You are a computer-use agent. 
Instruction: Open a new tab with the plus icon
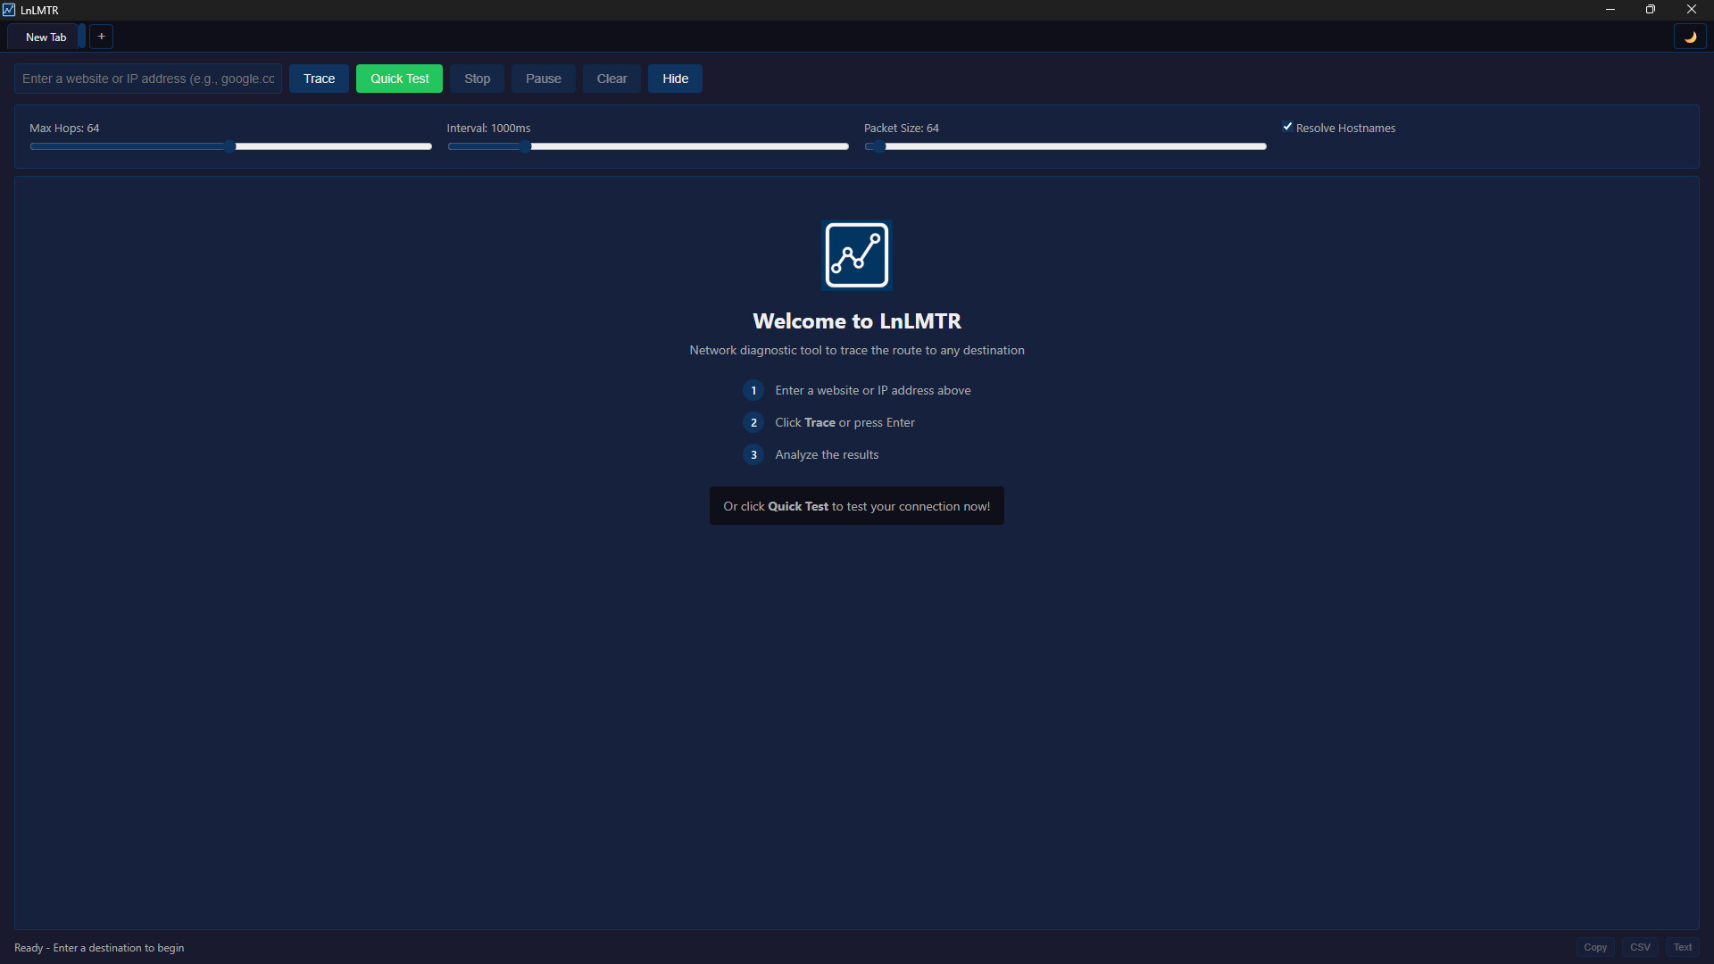[101, 37]
